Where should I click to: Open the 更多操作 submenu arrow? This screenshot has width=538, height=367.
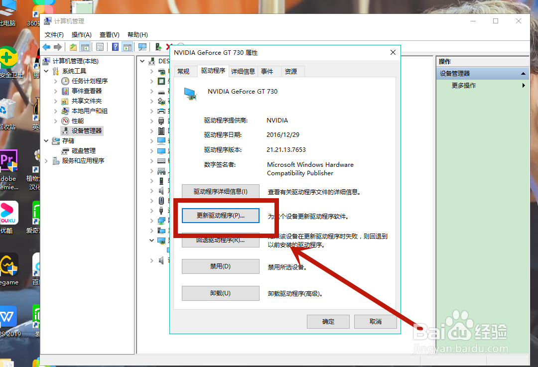click(x=524, y=86)
